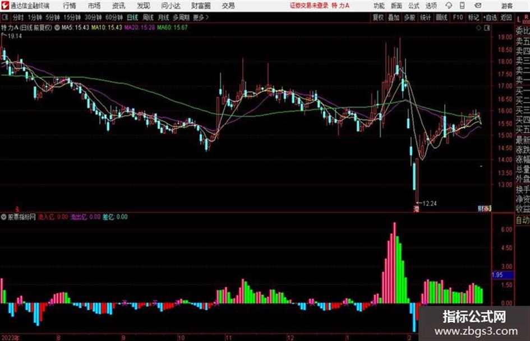
Task: Click the red 港 marker below the low
Action: pos(416,209)
